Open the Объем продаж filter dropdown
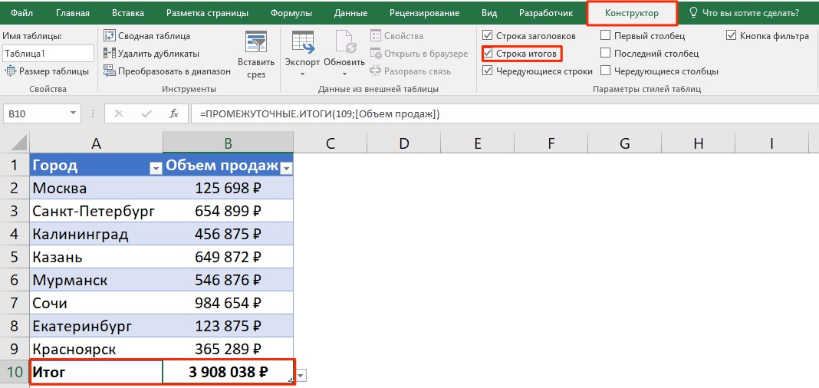Screen dimensions: 819x388 point(286,168)
